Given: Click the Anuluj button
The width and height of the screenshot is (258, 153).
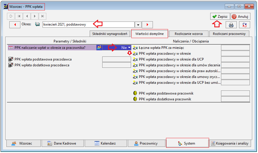Looking at the screenshot, I should (x=241, y=16).
